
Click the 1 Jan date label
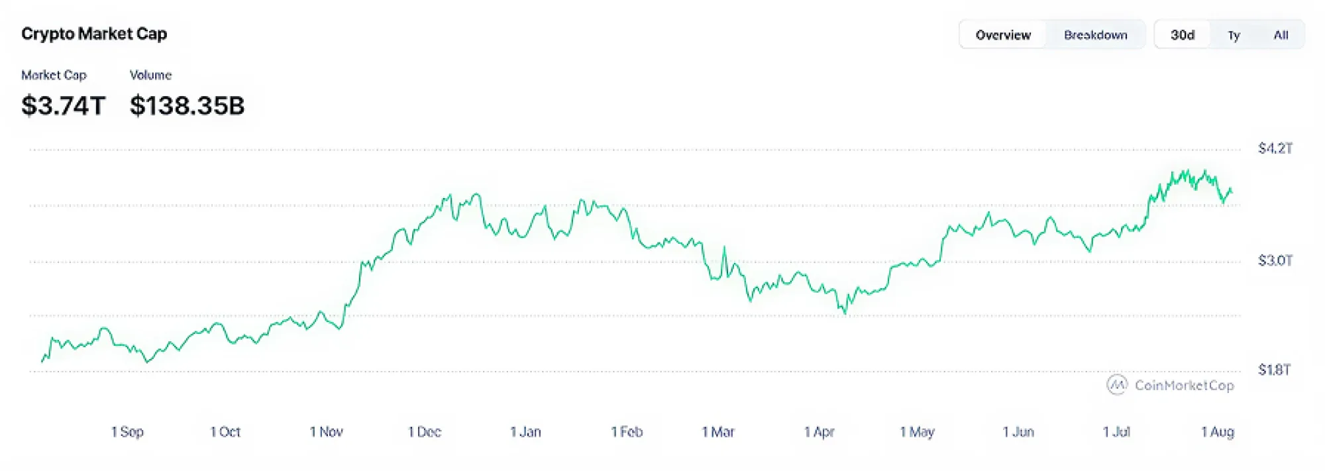[x=527, y=432]
